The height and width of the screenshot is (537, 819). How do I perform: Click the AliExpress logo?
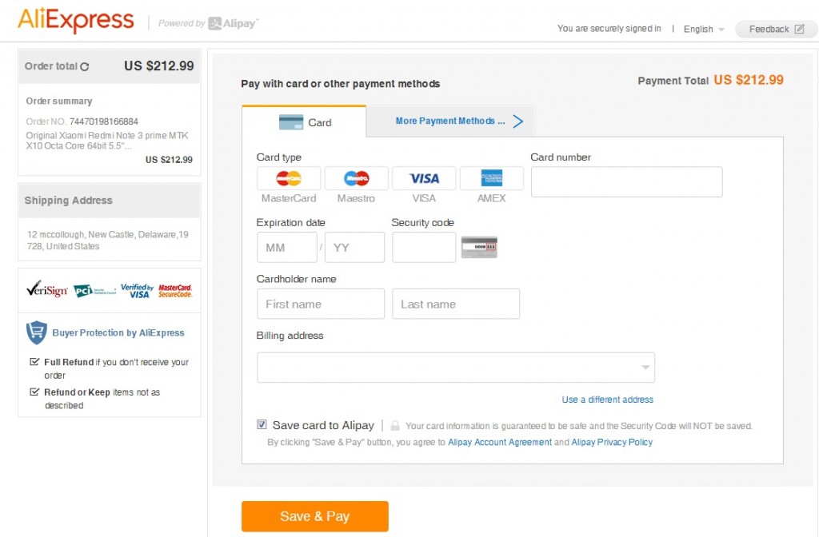tap(76, 20)
